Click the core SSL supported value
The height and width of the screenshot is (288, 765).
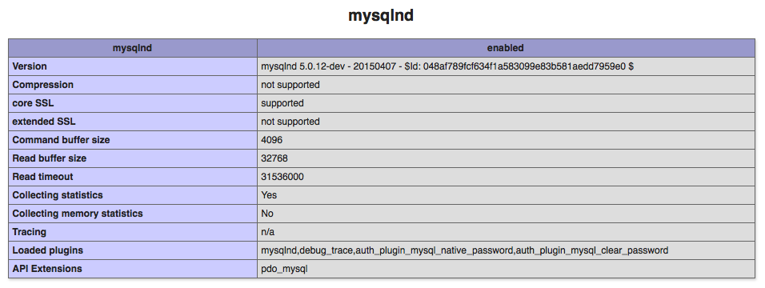(282, 103)
